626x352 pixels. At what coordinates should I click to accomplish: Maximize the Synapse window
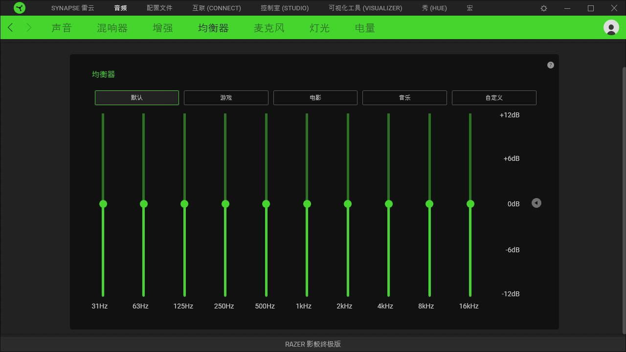(591, 8)
